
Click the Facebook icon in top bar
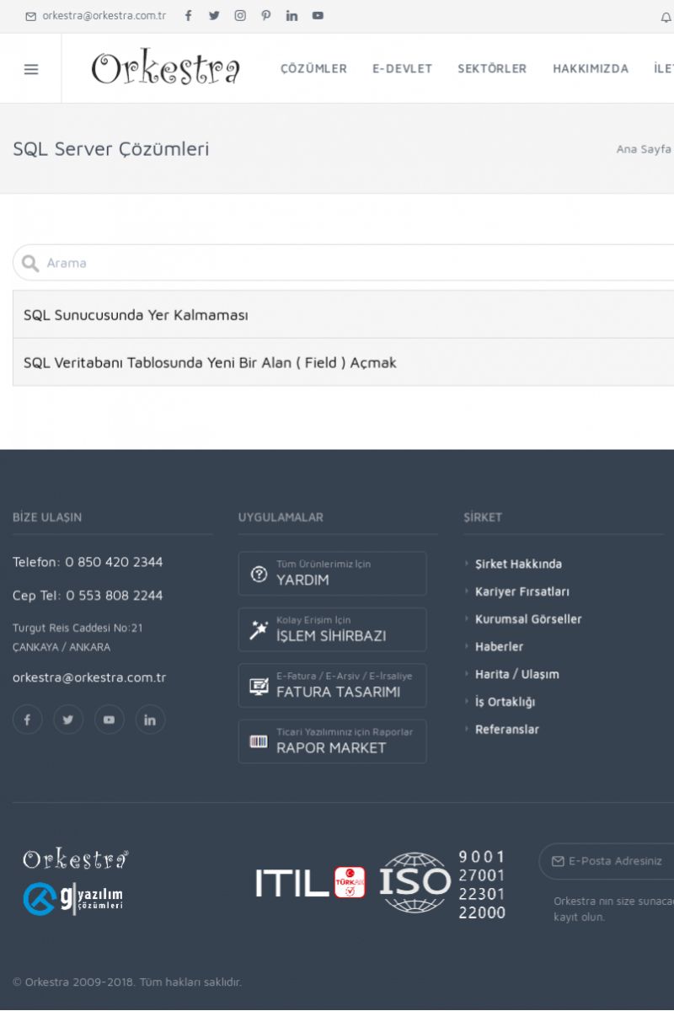coord(188,16)
